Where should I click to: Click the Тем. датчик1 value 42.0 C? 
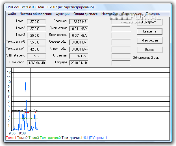pos(36,49)
